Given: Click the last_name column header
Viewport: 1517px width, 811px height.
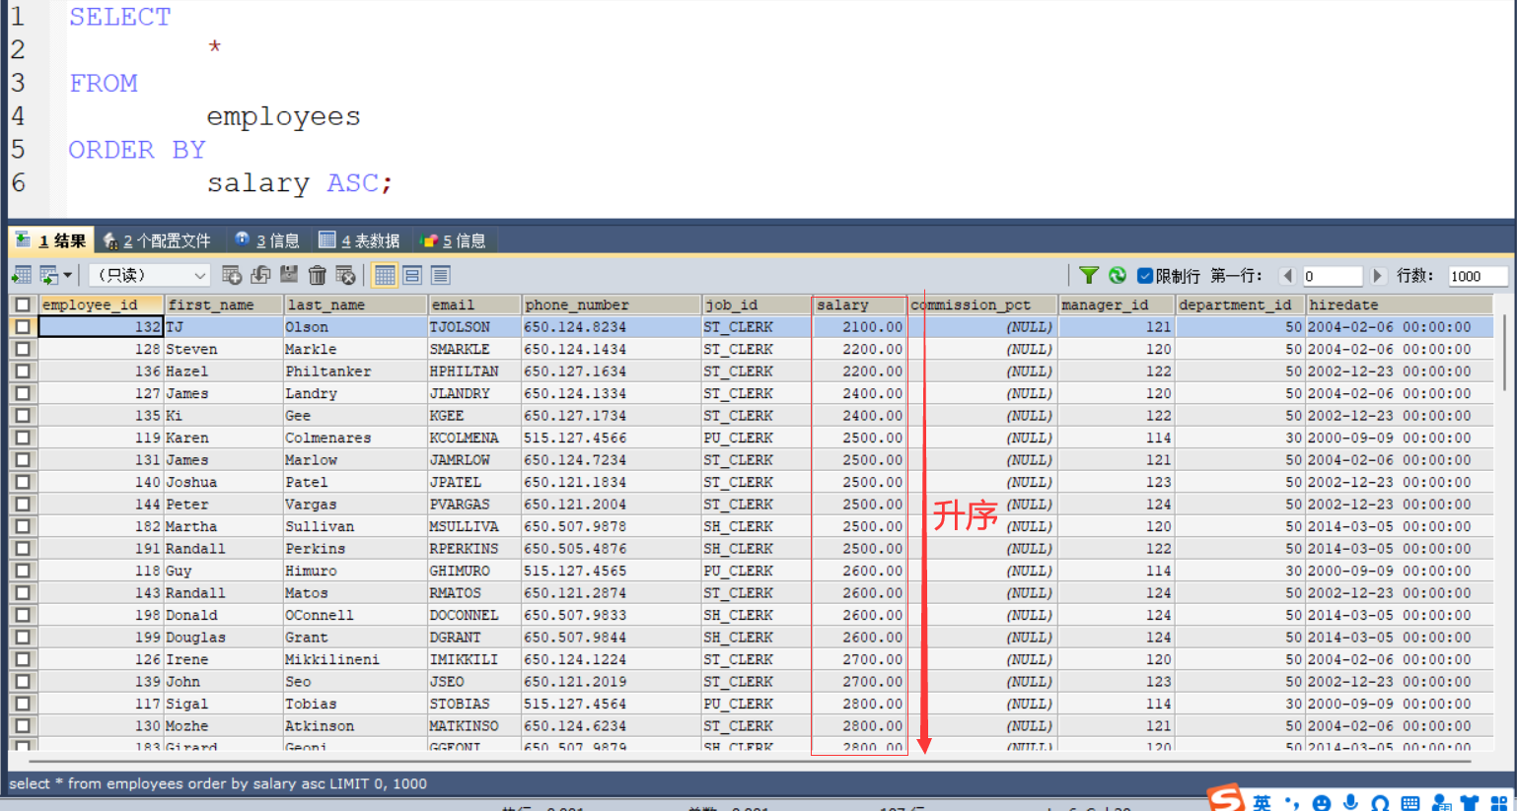Looking at the screenshot, I should click(355, 304).
